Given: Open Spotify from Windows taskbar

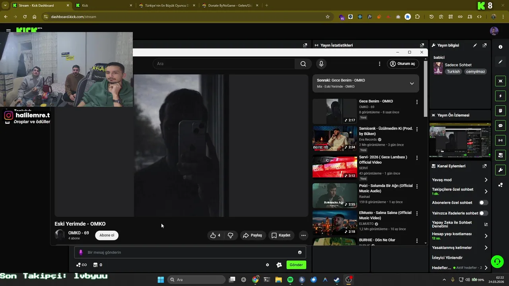Looking at the screenshot, I should (x=290, y=280).
